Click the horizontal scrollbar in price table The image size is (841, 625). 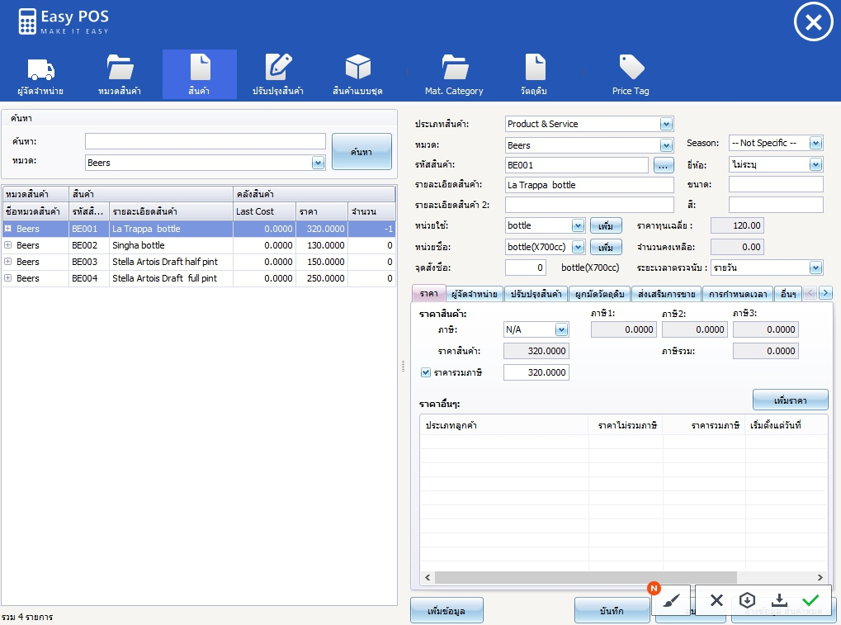(584, 578)
